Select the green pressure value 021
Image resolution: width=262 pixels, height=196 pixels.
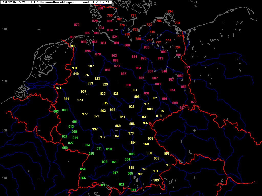pyautogui.click(x=122, y=185)
